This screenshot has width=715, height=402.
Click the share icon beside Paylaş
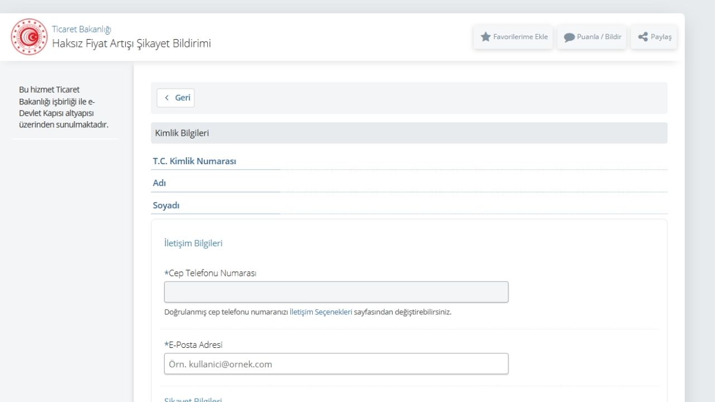point(643,37)
